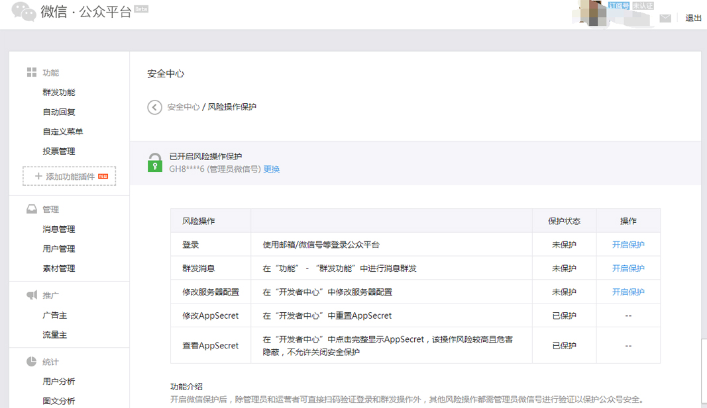Screen dimensions: 707x408
Task: Enable protection for 群发消息
Action: [627, 268]
